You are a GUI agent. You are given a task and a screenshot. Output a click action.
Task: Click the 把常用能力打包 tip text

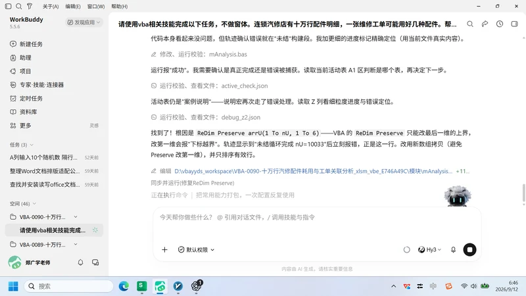click(245, 195)
